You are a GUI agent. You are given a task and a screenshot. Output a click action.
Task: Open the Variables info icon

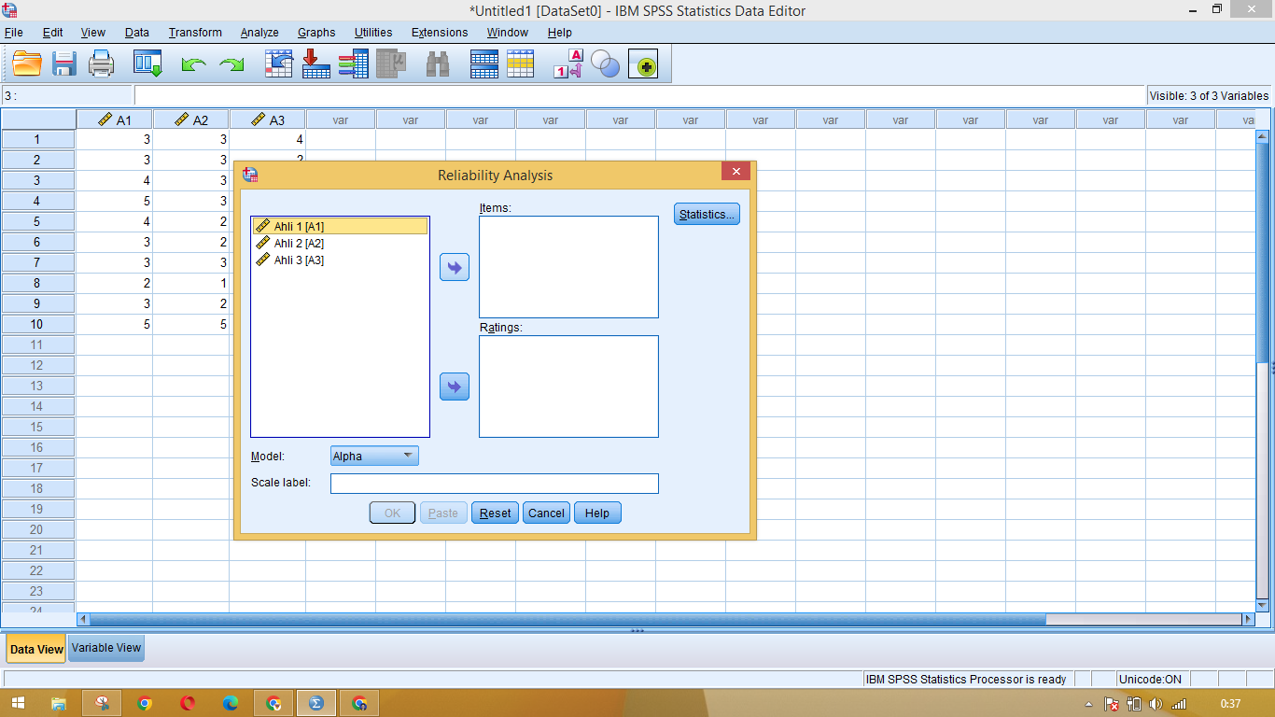(x=353, y=63)
